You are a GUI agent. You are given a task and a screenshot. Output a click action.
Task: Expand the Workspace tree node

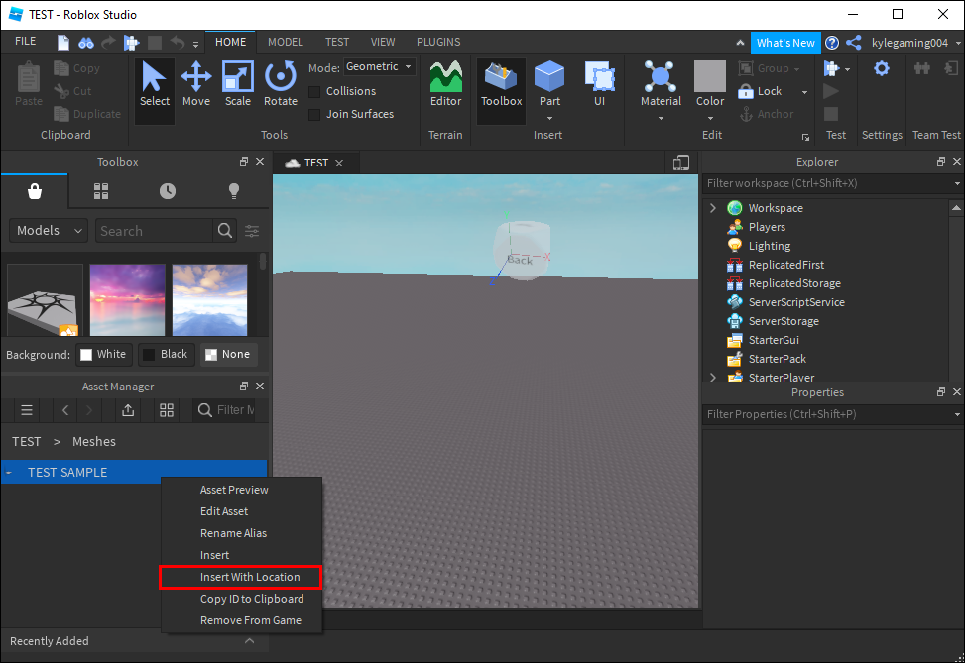tap(712, 208)
